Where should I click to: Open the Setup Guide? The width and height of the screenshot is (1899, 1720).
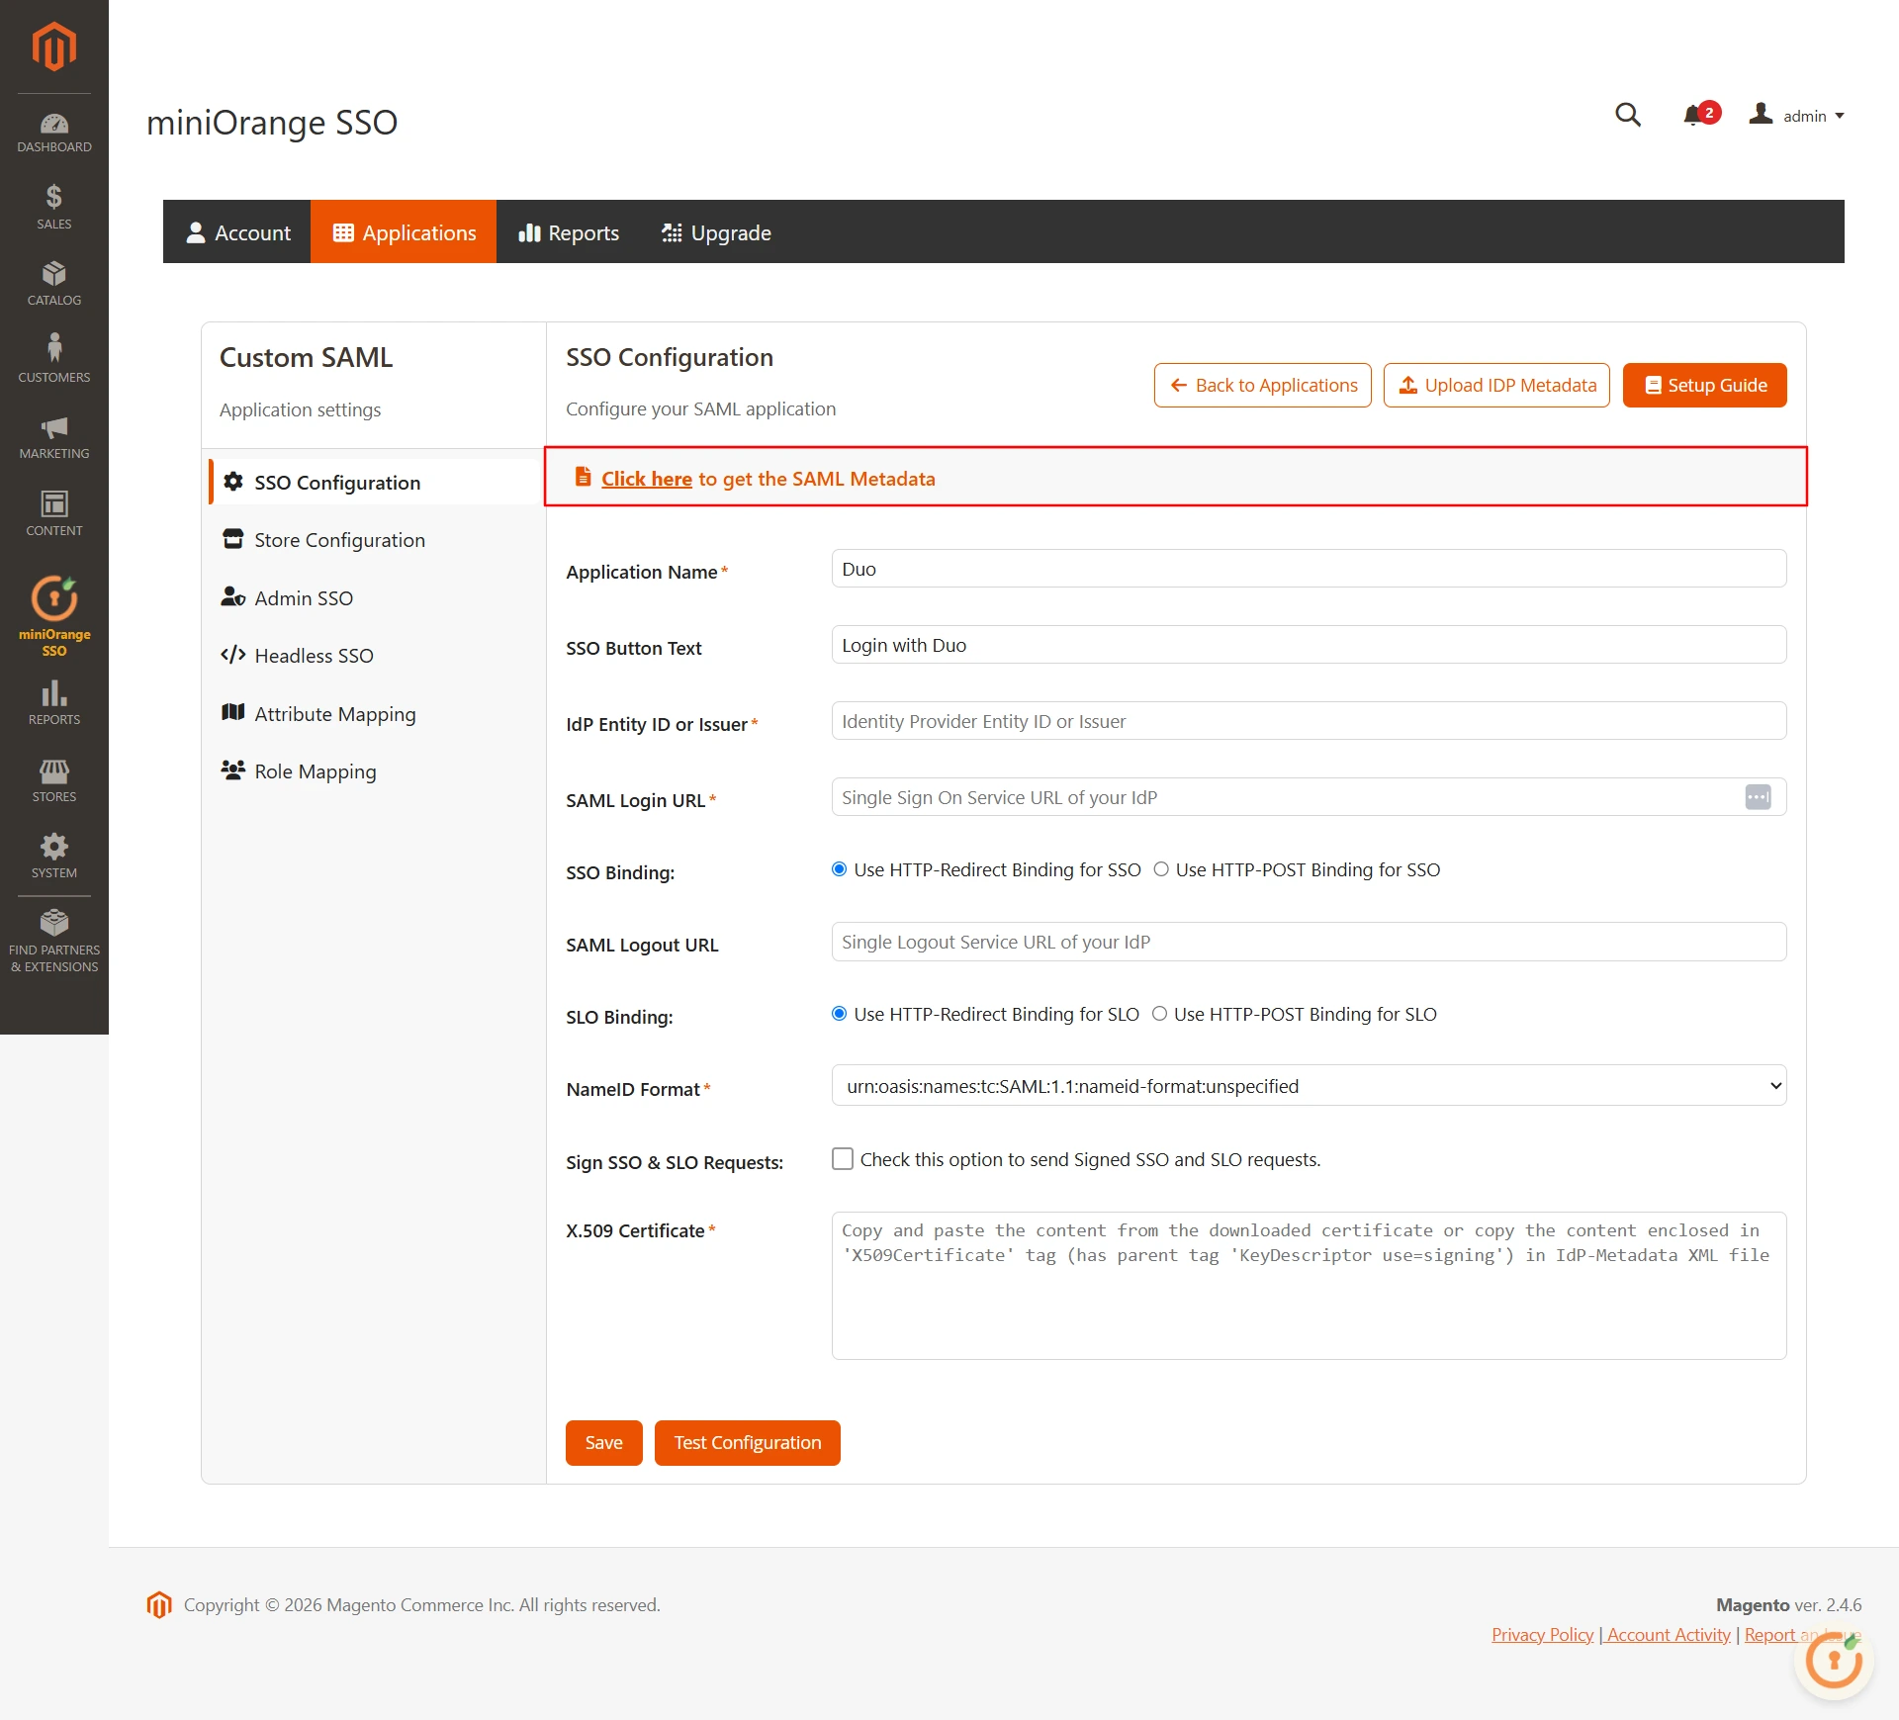1704,385
